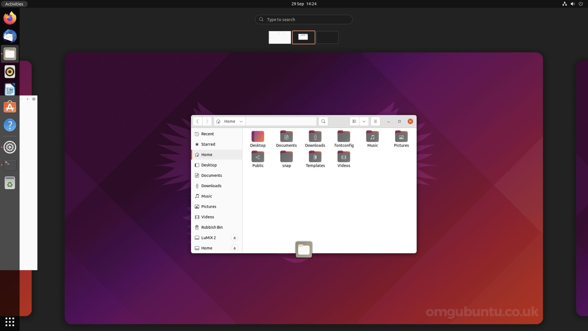Open the Downloads sidebar entry
This screenshot has width=588, height=331.
point(211,186)
